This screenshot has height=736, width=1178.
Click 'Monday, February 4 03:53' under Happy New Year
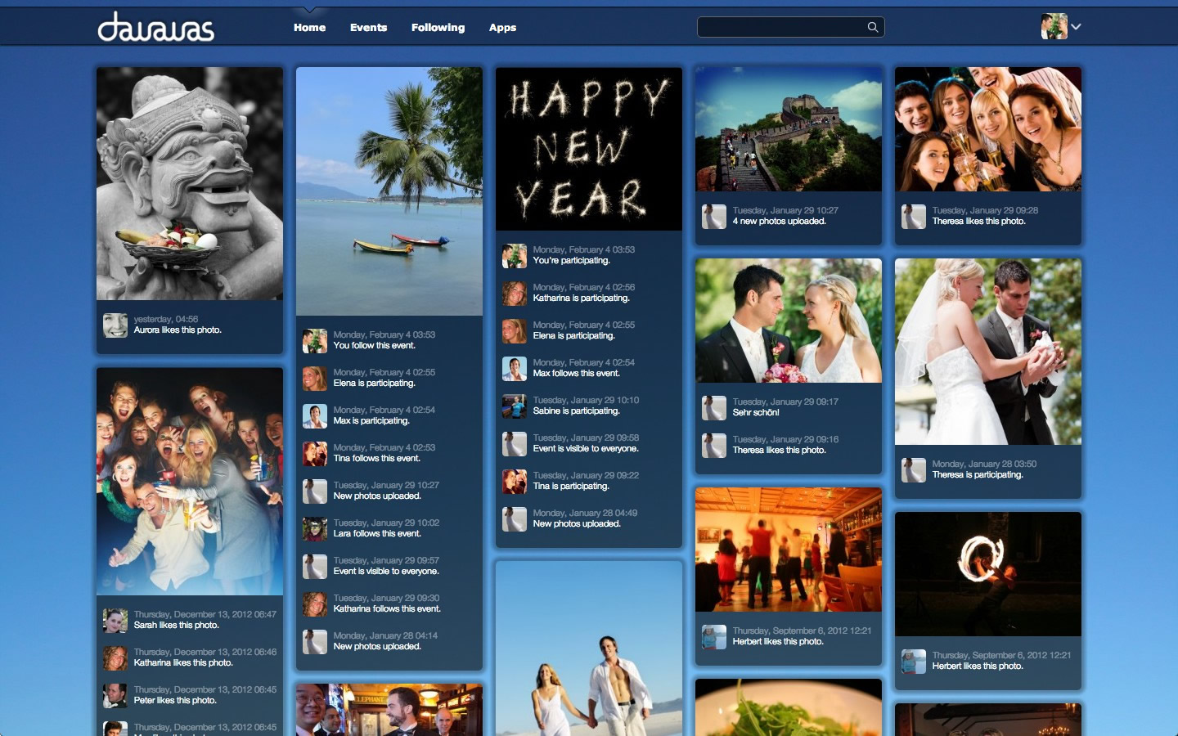[x=583, y=249]
